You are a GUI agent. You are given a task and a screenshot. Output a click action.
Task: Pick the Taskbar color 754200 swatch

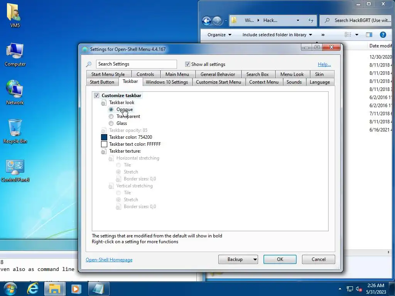pos(104,137)
